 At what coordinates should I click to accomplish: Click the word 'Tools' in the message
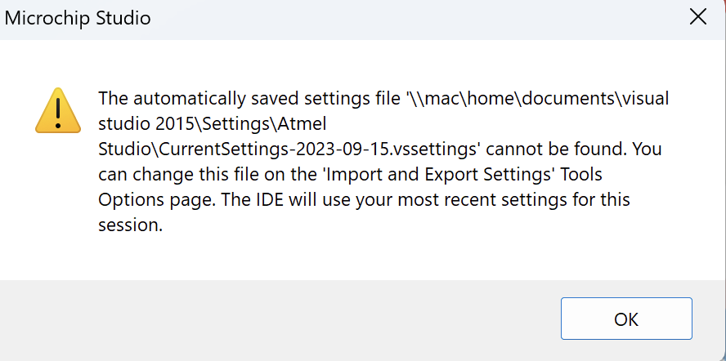581,175
